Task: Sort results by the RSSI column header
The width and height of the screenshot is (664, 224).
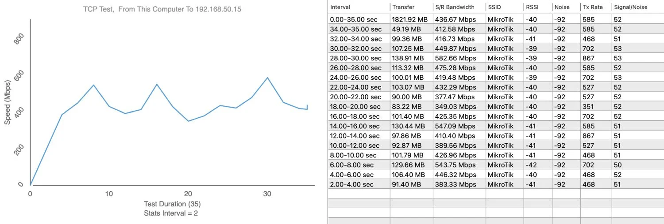Action: pos(532,7)
